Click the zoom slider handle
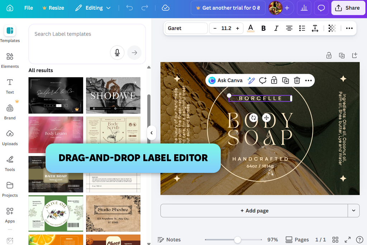367x245 pixels. coord(238,240)
